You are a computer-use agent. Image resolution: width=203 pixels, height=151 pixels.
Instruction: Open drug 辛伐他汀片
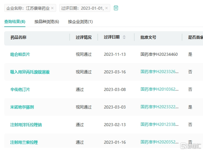(x=20, y=89)
